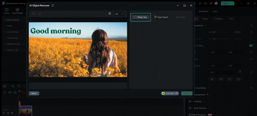This screenshot has height=116, width=257.
Task: Add keyframe for position values
Action: (251, 52)
